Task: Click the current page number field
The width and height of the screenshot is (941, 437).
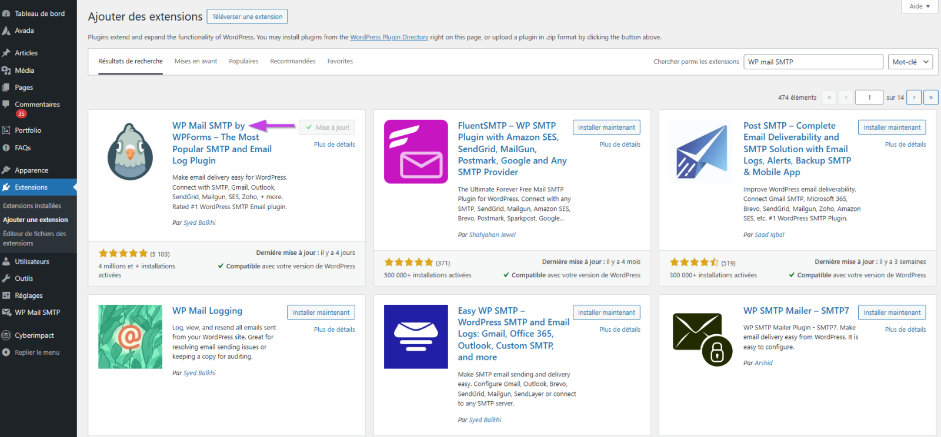Action: point(869,98)
